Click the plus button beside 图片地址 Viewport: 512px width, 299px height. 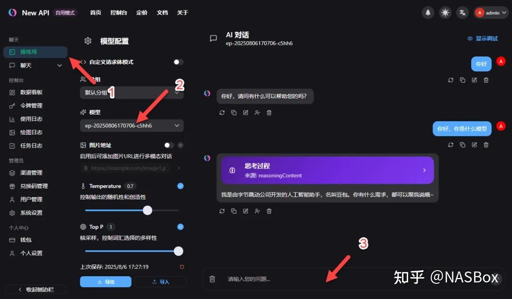click(180, 145)
